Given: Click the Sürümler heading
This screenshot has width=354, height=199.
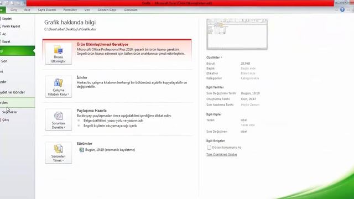Looking at the screenshot, I should coord(85,144).
